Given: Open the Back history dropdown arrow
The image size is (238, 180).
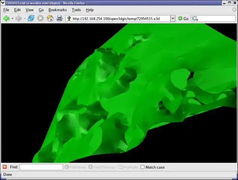Looking at the screenshot, I should pyautogui.click(x=12, y=19).
